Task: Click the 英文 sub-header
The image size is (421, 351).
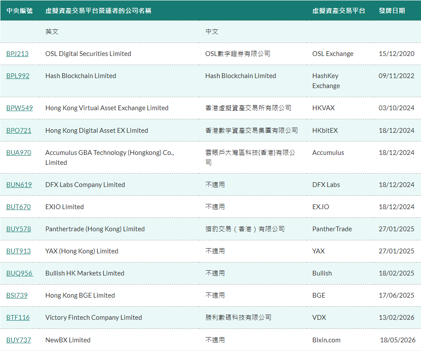Action: point(52,32)
